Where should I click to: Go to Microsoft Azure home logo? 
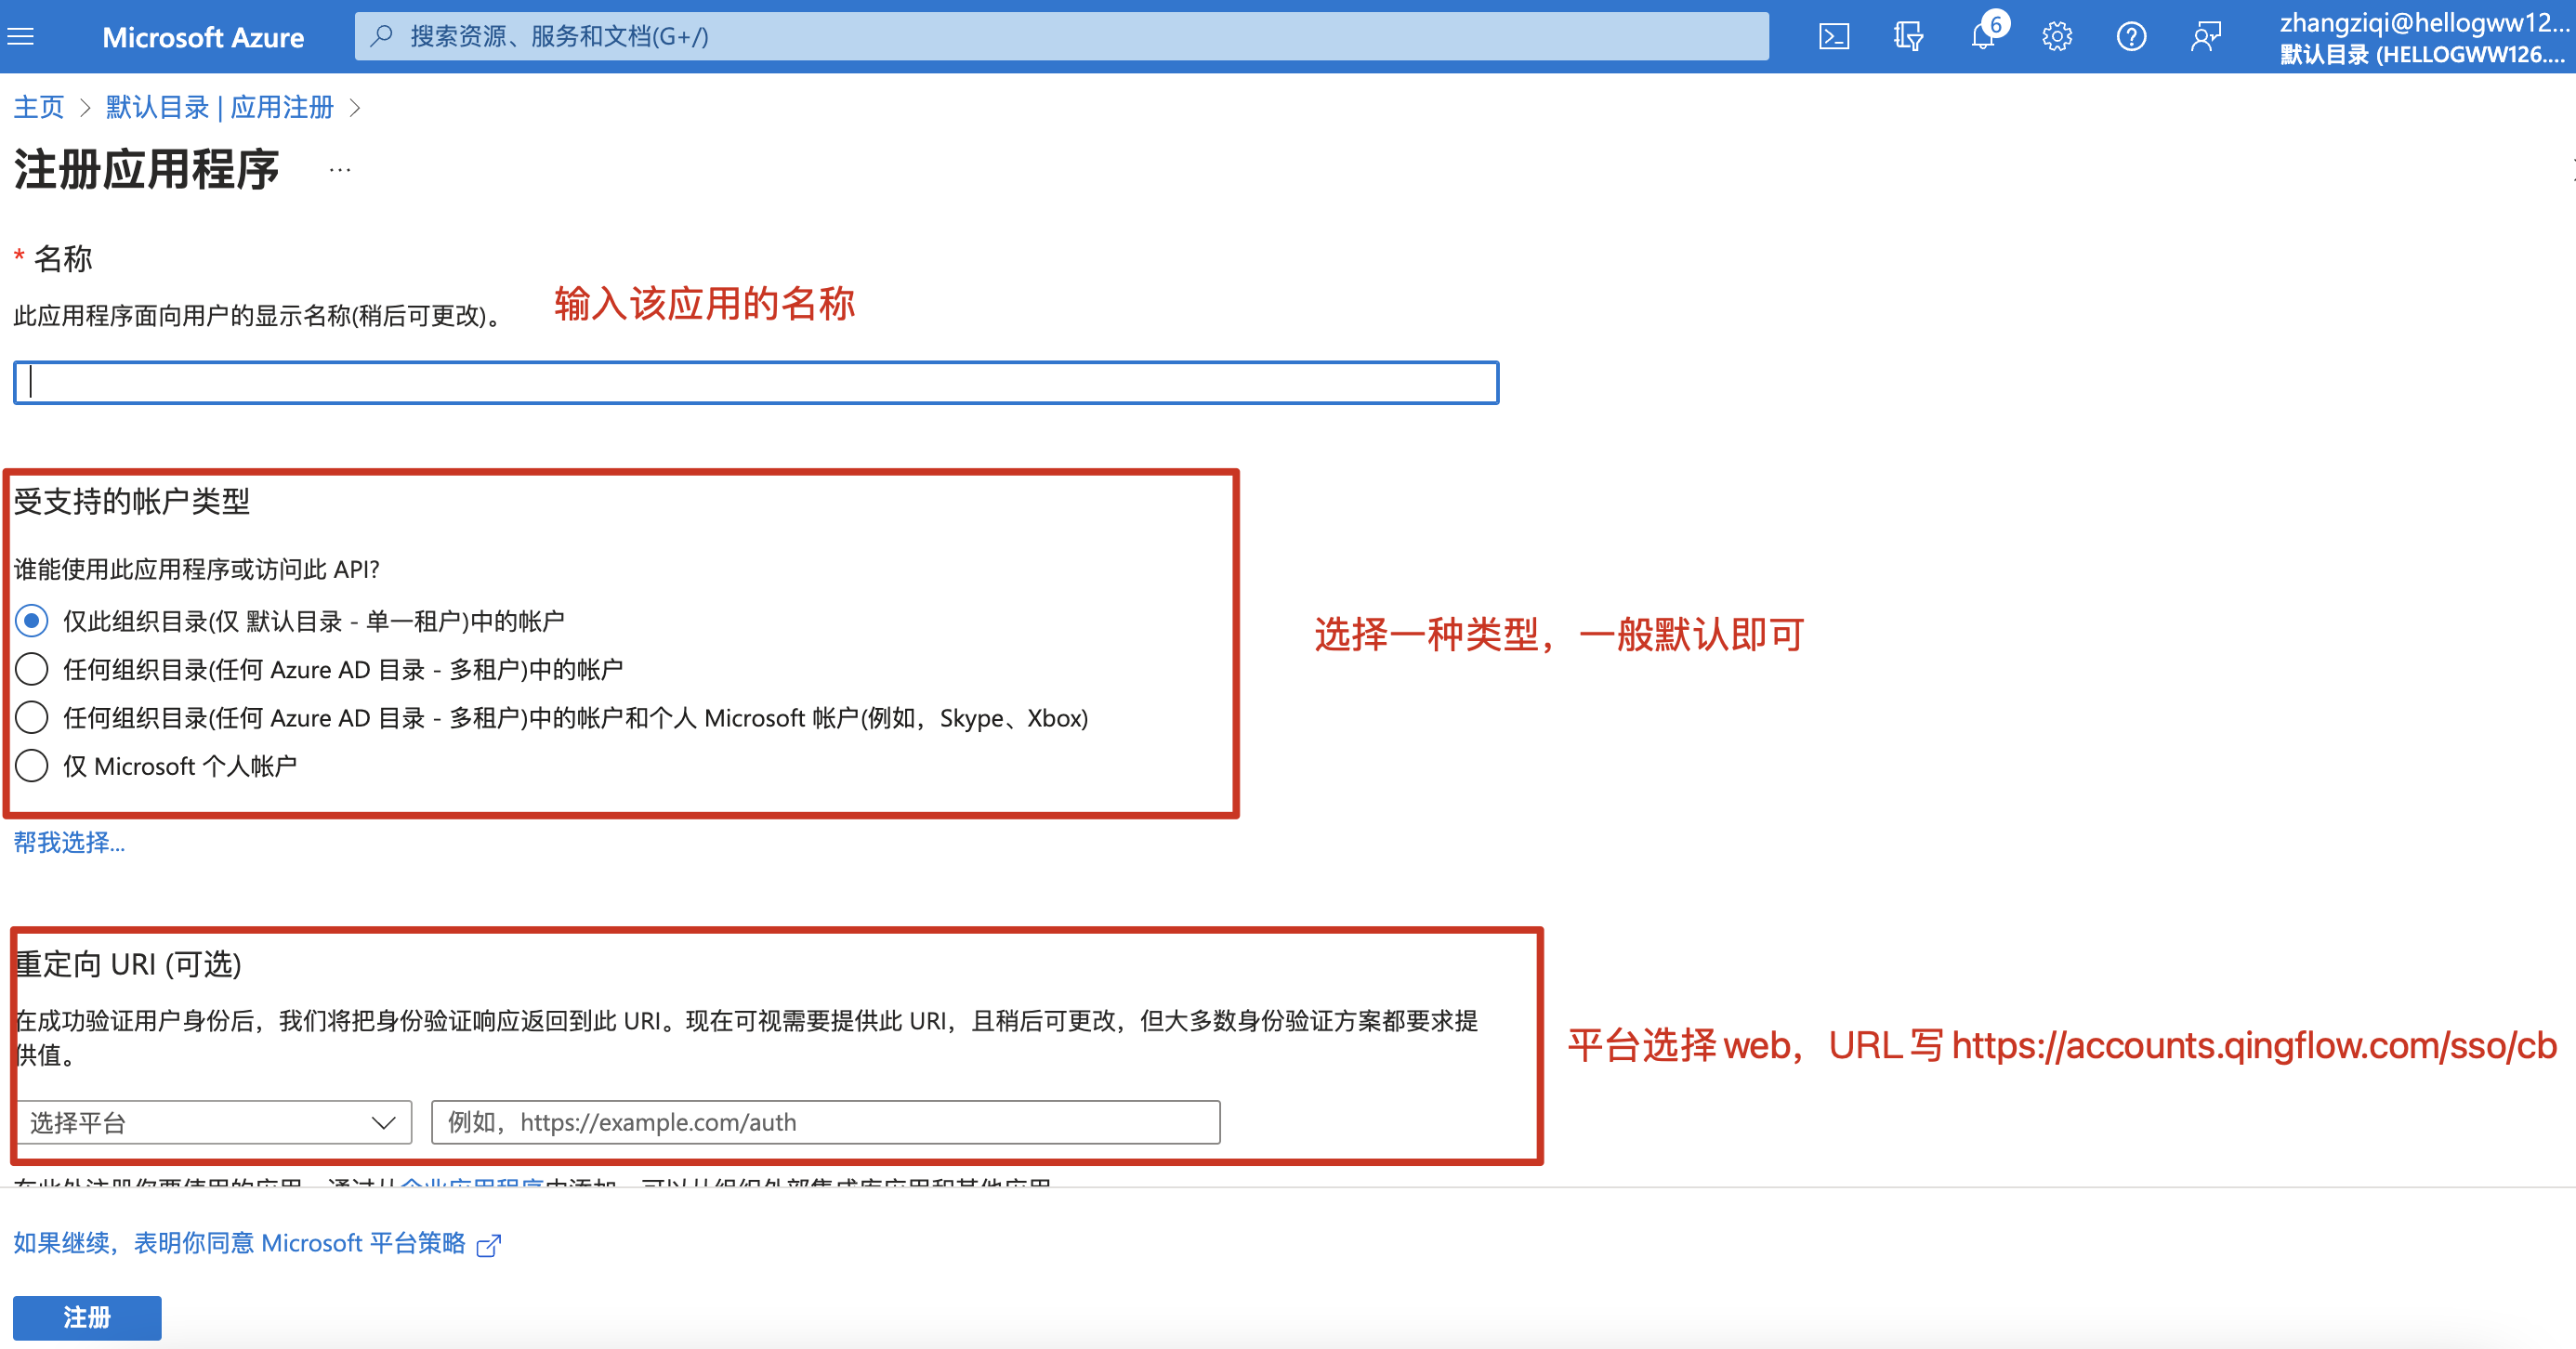(x=203, y=37)
